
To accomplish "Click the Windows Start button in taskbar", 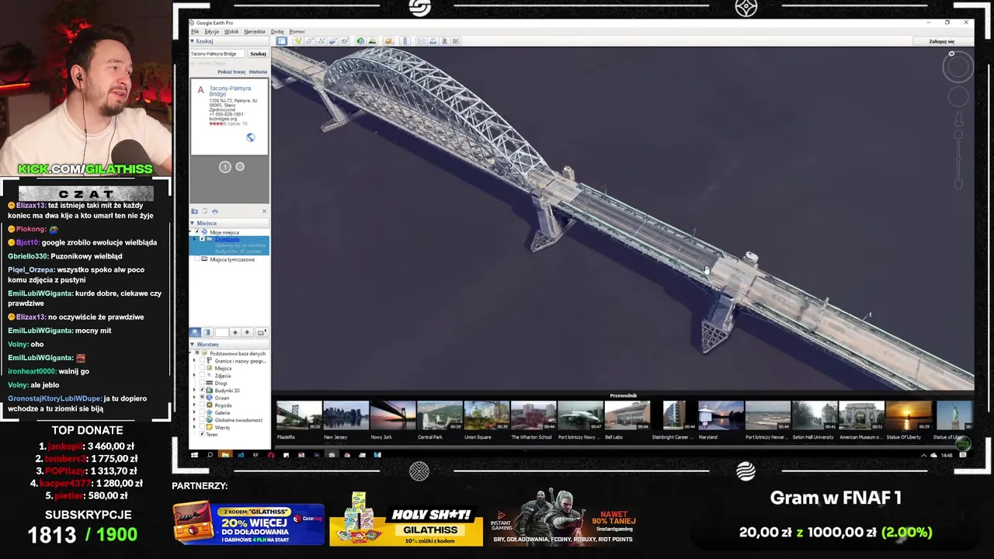I will pos(194,455).
